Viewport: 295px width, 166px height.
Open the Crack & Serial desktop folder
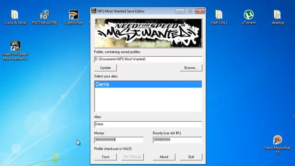point(15,18)
